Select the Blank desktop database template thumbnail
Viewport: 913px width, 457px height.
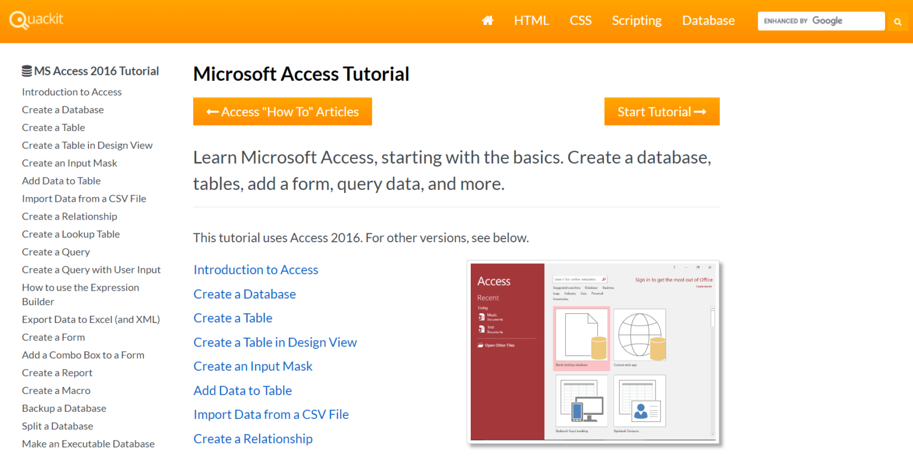[x=581, y=335]
